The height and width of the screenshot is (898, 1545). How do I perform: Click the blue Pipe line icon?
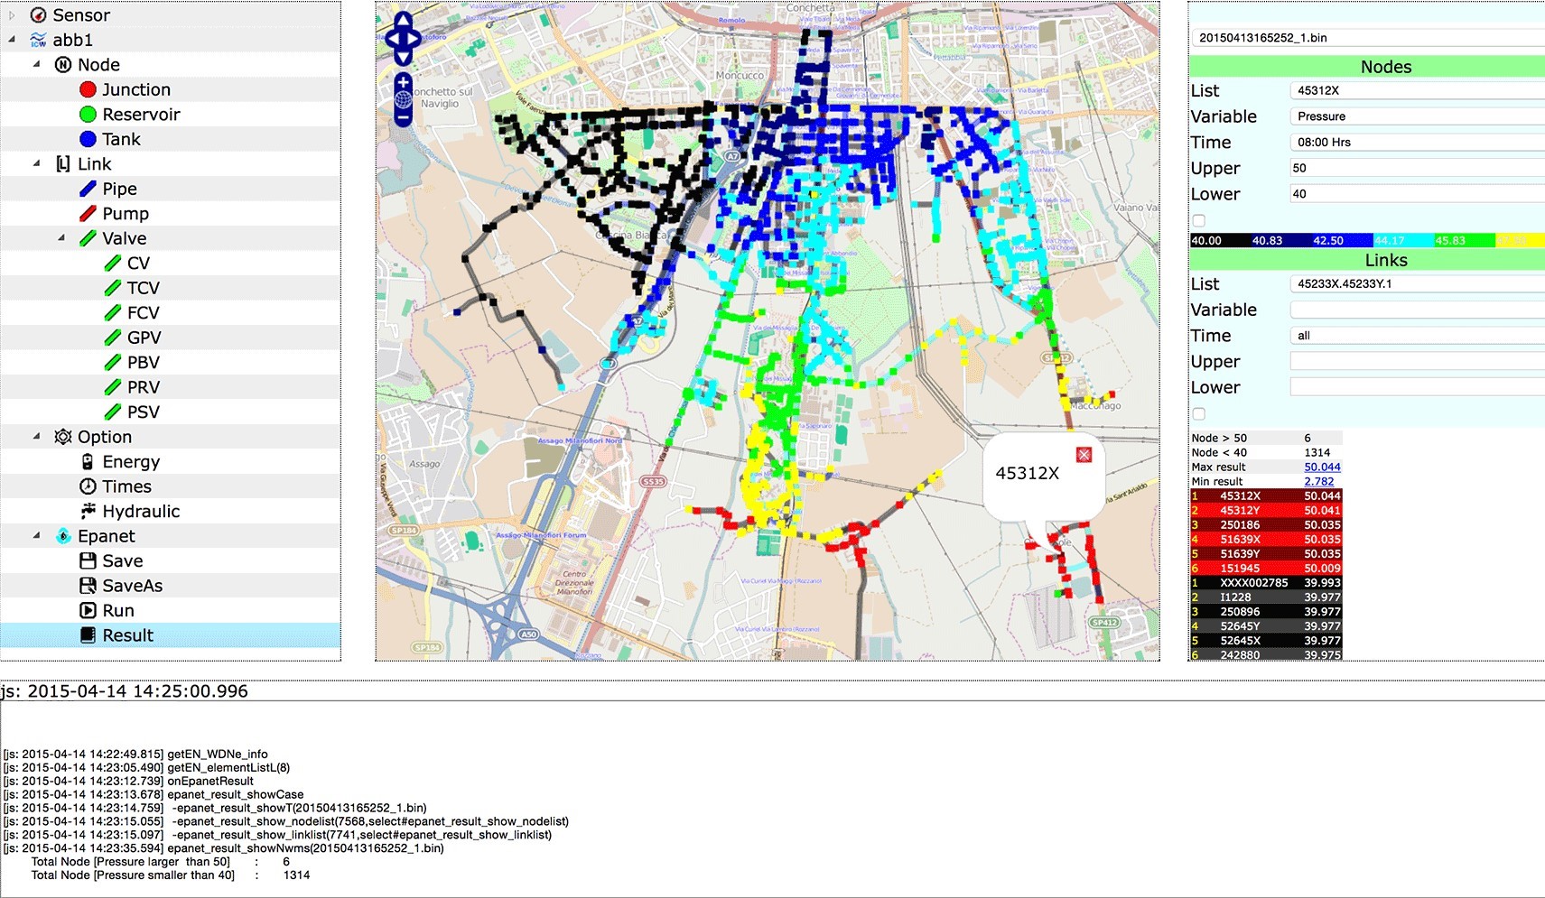88,189
